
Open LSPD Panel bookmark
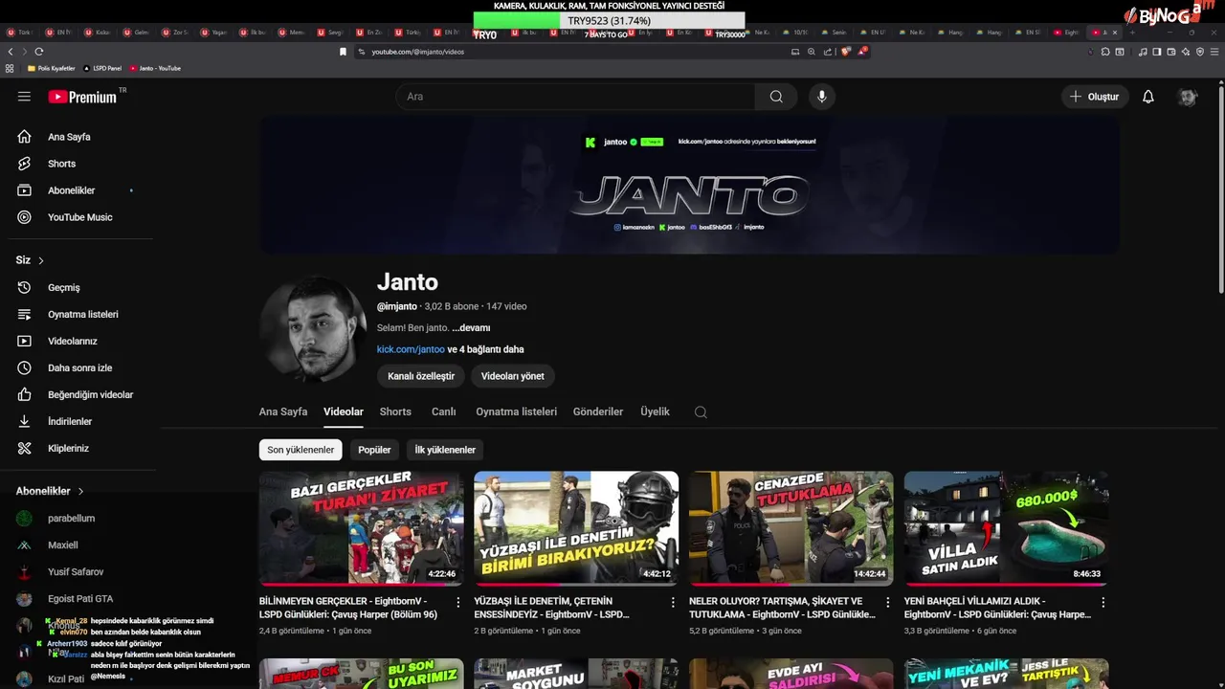pyautogui.click(x=102, y=69)
